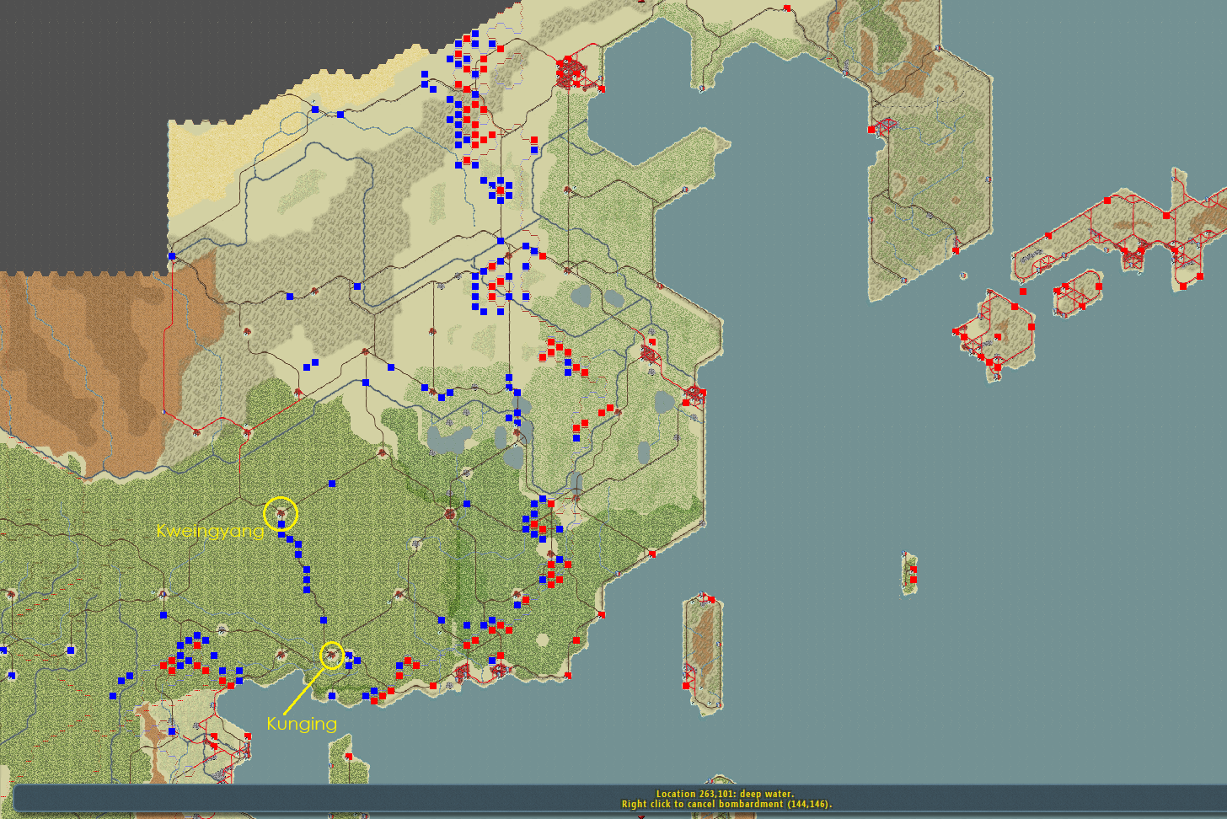This screenshot has width=1227, height=819.
Task: Select blue unit directly below Kweingyang city
Action: click(281, 525)
